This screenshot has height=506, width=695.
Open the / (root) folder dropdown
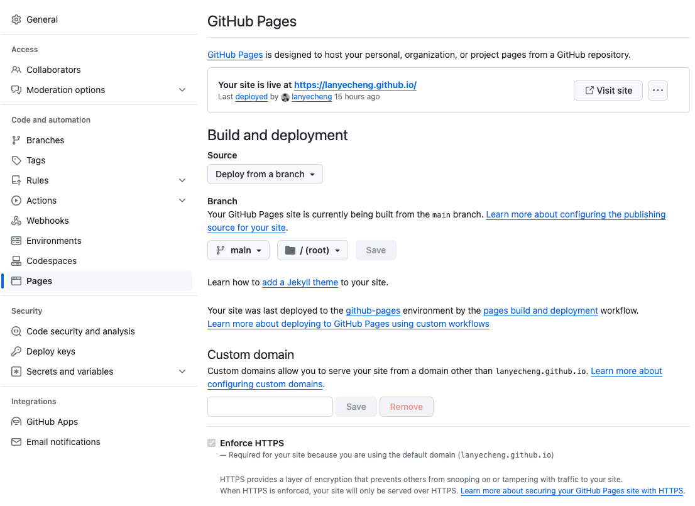312,250
